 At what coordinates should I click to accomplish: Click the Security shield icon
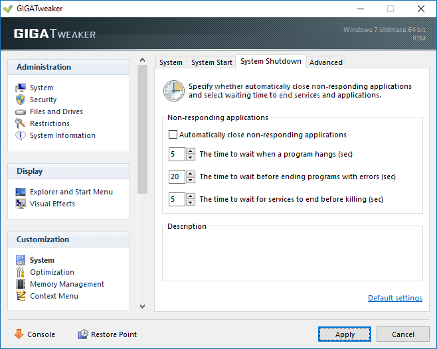(21, 100)
